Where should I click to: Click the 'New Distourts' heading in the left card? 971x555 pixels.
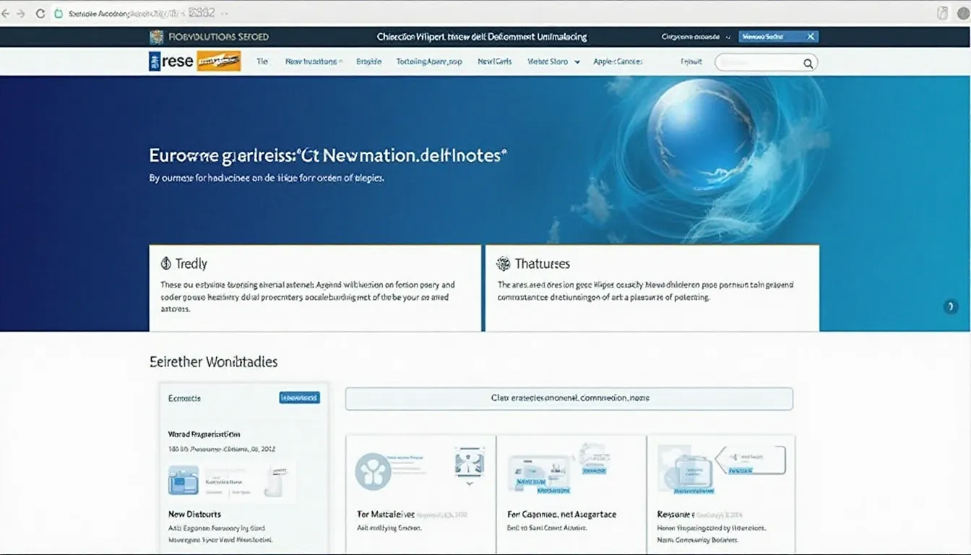[x=194, y=515]
